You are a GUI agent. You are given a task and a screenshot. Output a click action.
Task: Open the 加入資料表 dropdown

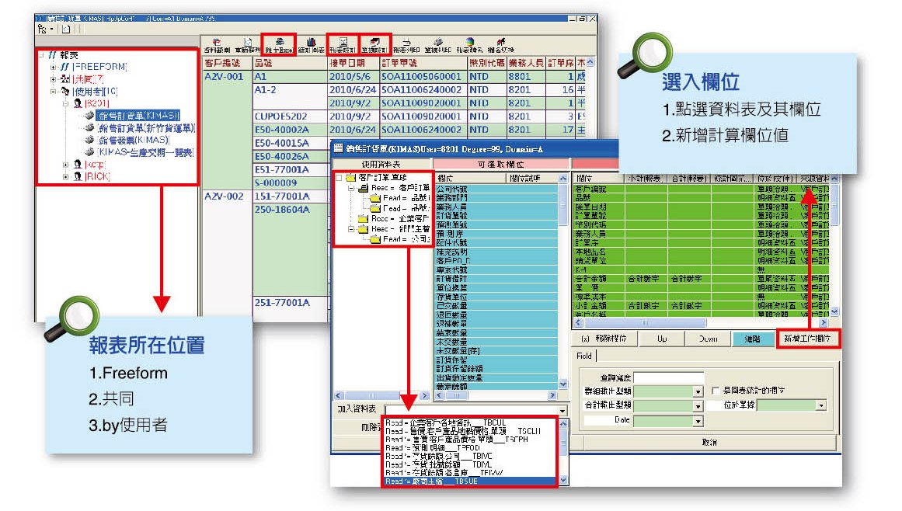point(562,408)
